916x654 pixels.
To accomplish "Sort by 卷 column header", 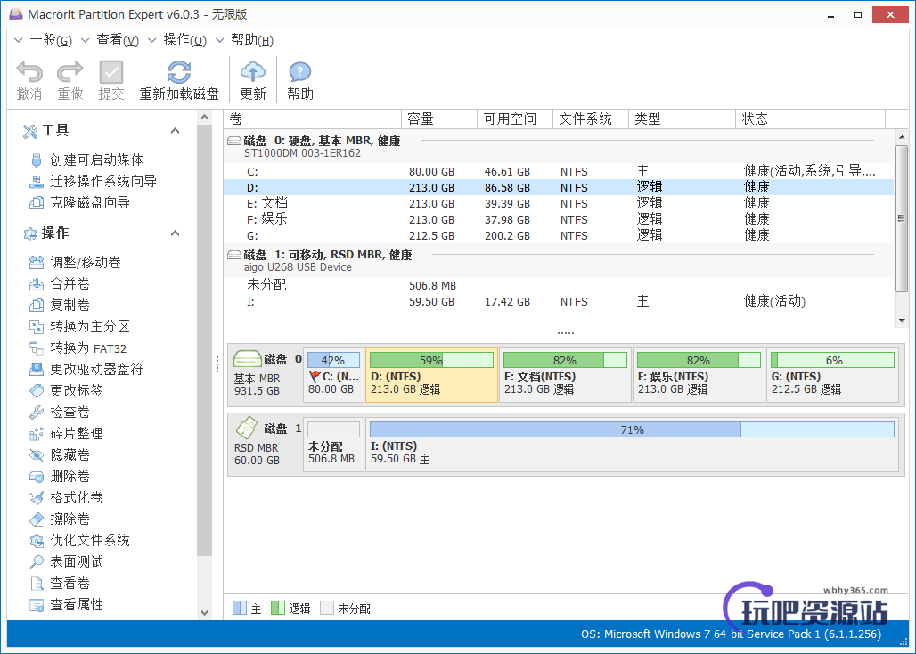I will (313, 119).
